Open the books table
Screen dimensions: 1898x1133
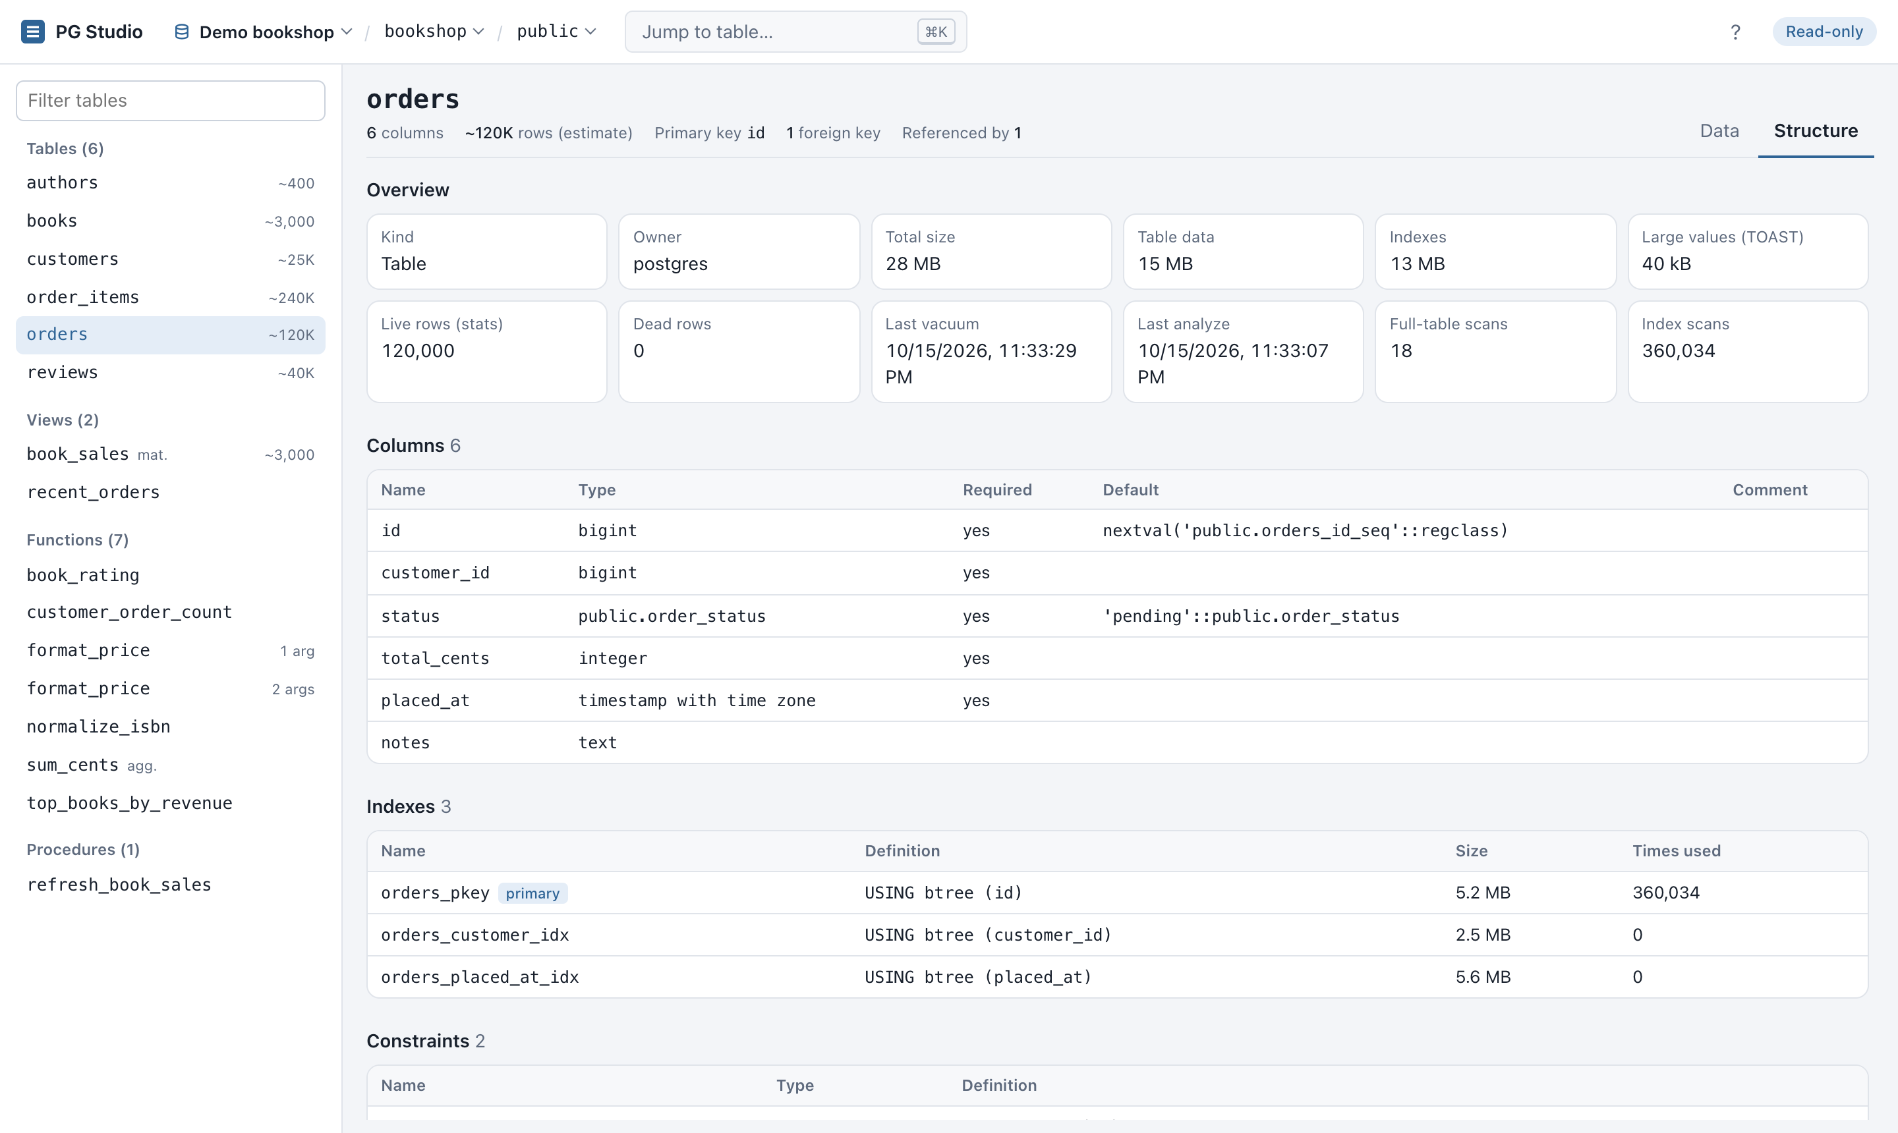coord(170,221)
